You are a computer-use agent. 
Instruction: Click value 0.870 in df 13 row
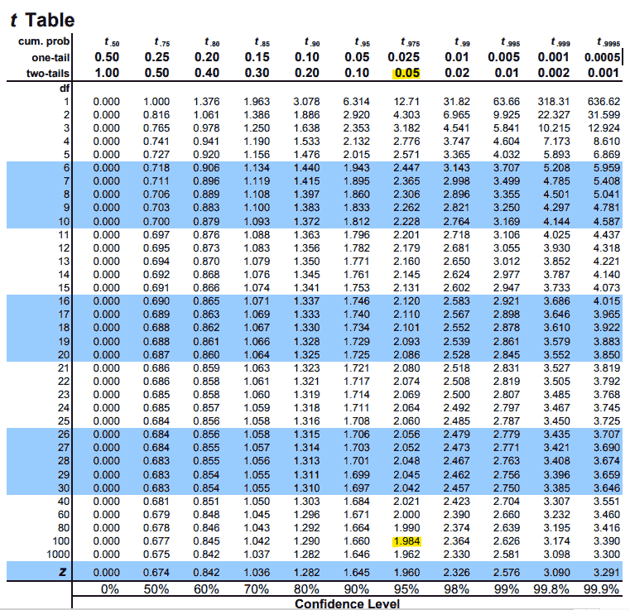[206, 262]
